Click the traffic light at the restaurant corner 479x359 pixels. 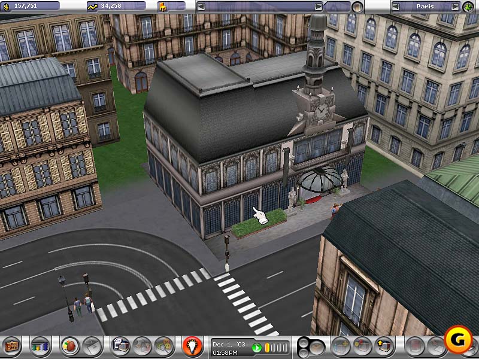coord(227,253)
